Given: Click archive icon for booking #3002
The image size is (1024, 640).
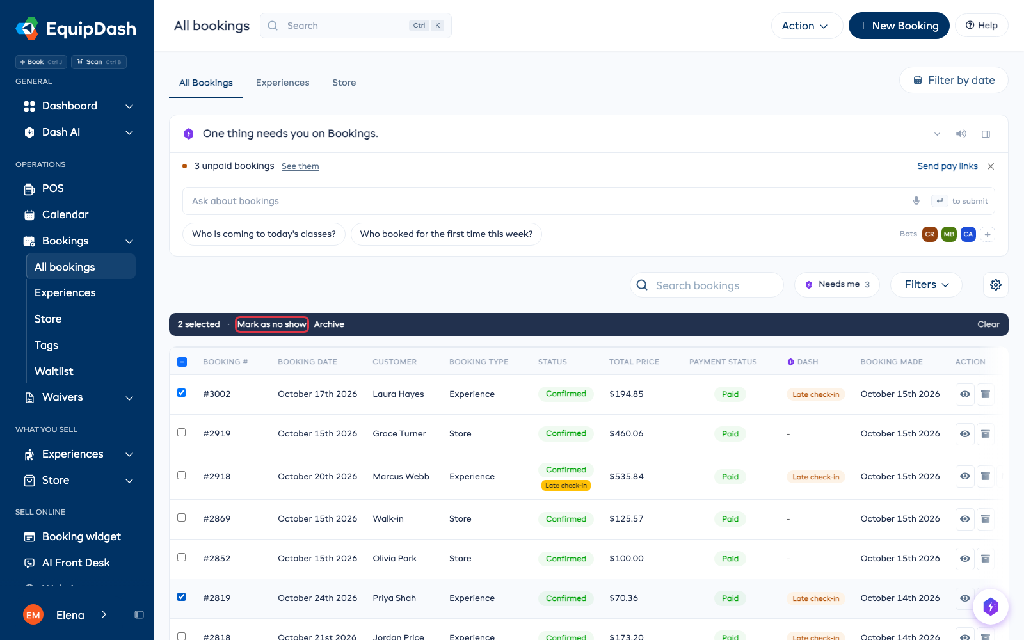Looking at the screenshot, I should coord(986,394).
